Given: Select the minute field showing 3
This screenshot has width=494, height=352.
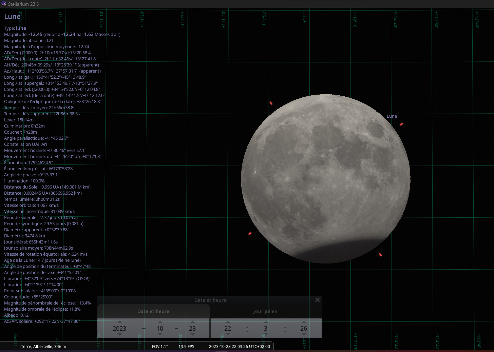Looking at the screenshot, I should (x=266, y=328).
